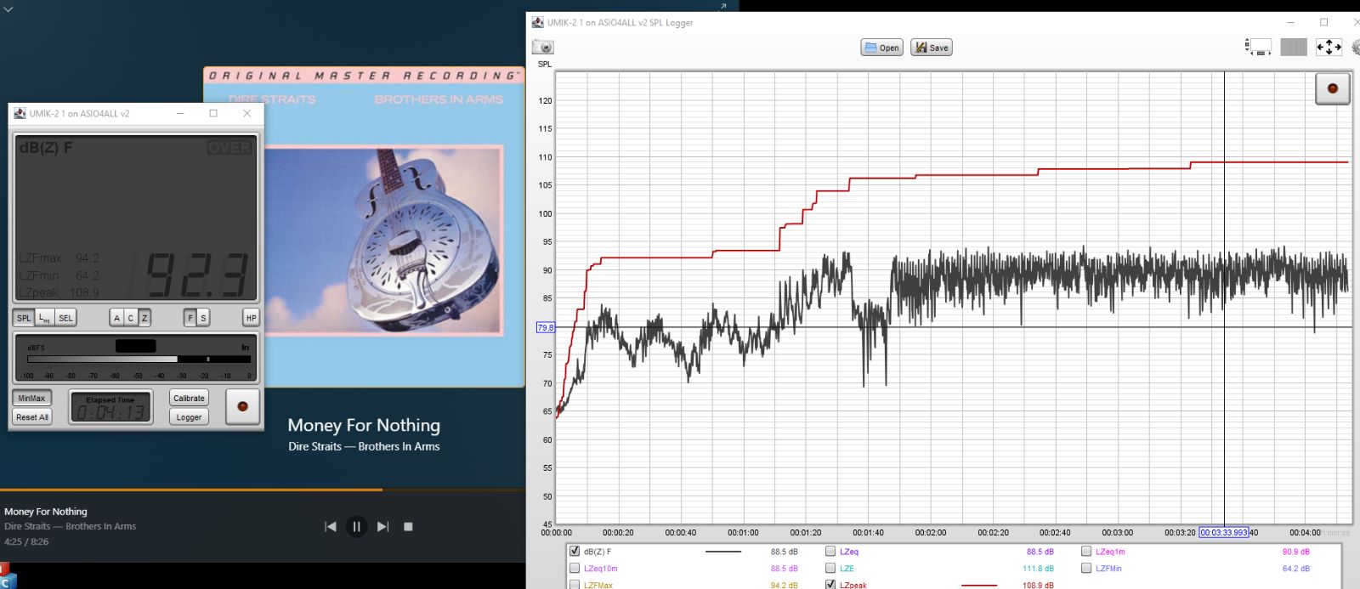Click the graph limits icon in the Logger toolbar
Viewport: 1360px width, 589px height.
pyautogui.click(x=1258, y=47)
